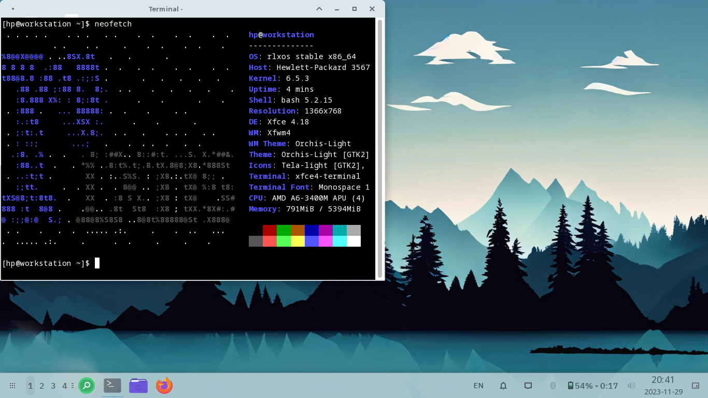
Task: Click the Terminal window menu dot
Action: (x=12, y=9)
